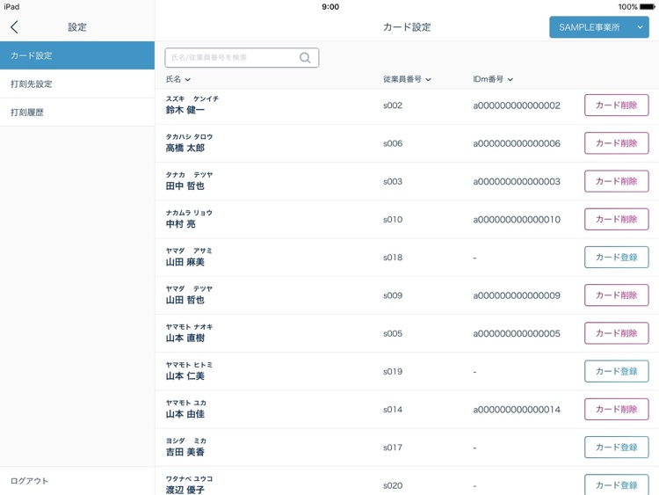Viewport: 659px width, 495px height.
Task: Select employee name 吉田 美香
Action: [185, 452]
